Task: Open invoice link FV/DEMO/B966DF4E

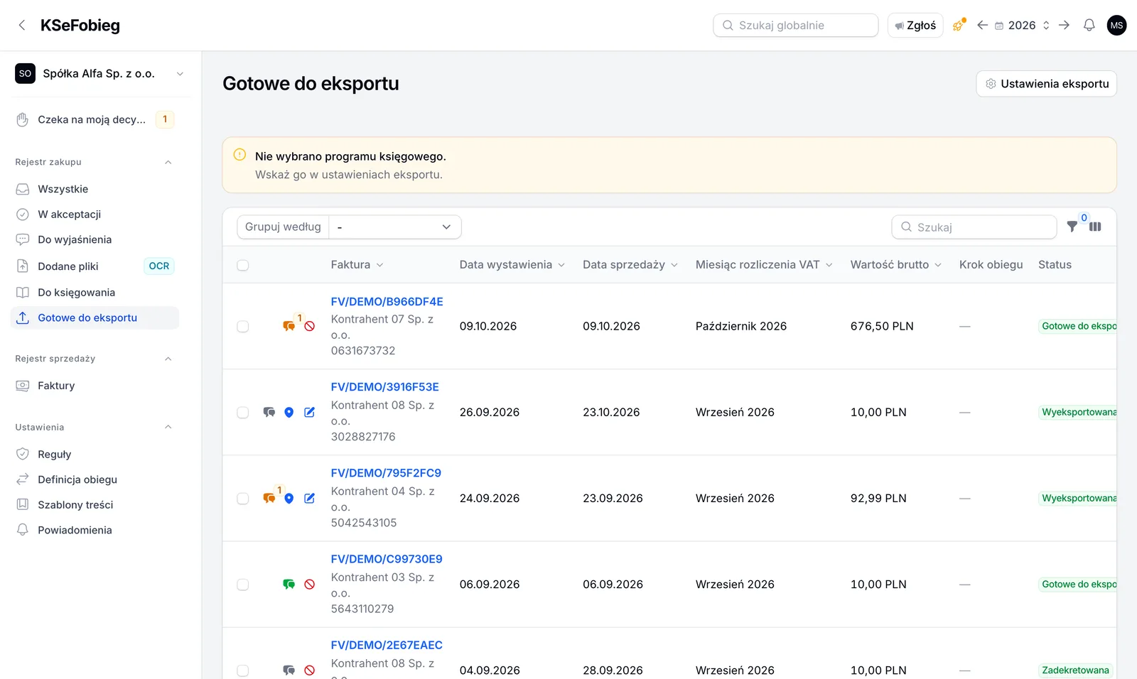Action: pos(387,301)
